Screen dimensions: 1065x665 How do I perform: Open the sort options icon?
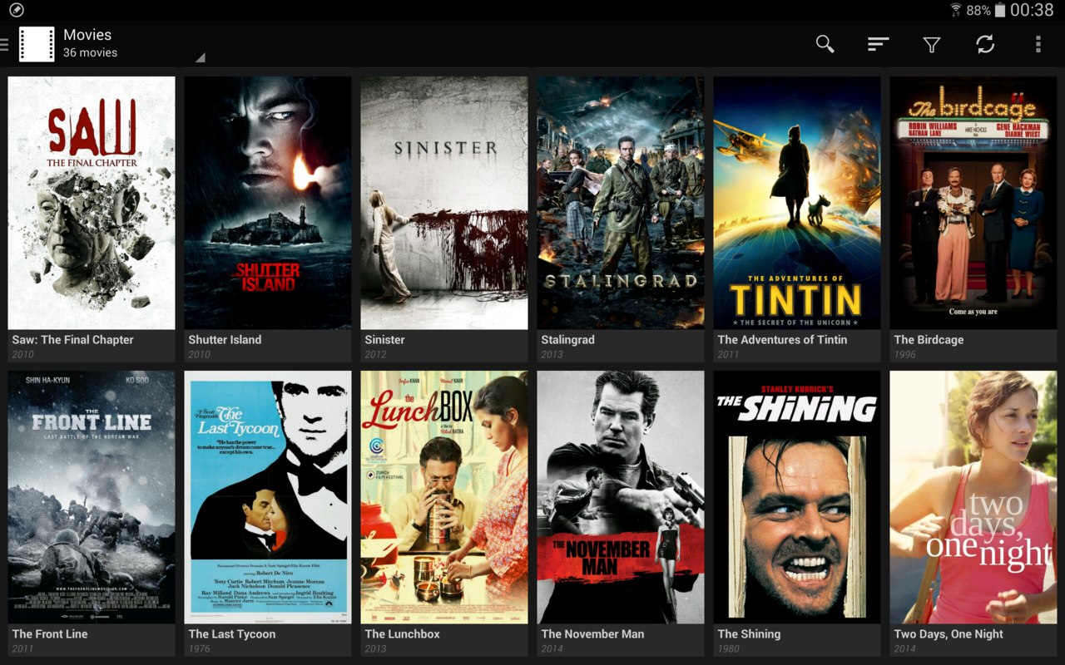coord(878,44)
